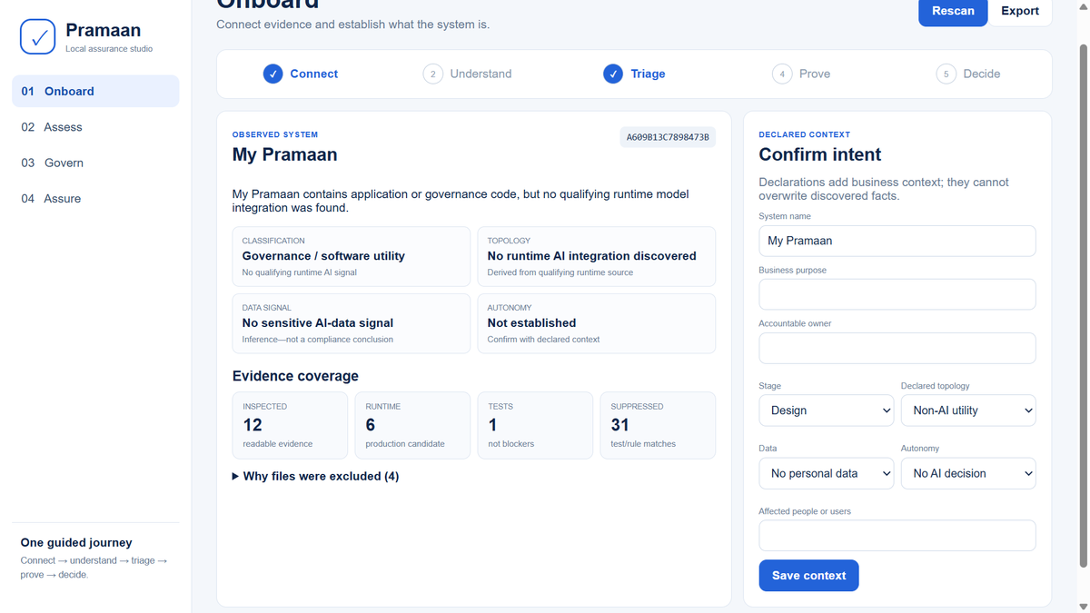This screenshot has width=1090, height=613.
Task: Switch to the Triage step label
Action: (648, 74)
